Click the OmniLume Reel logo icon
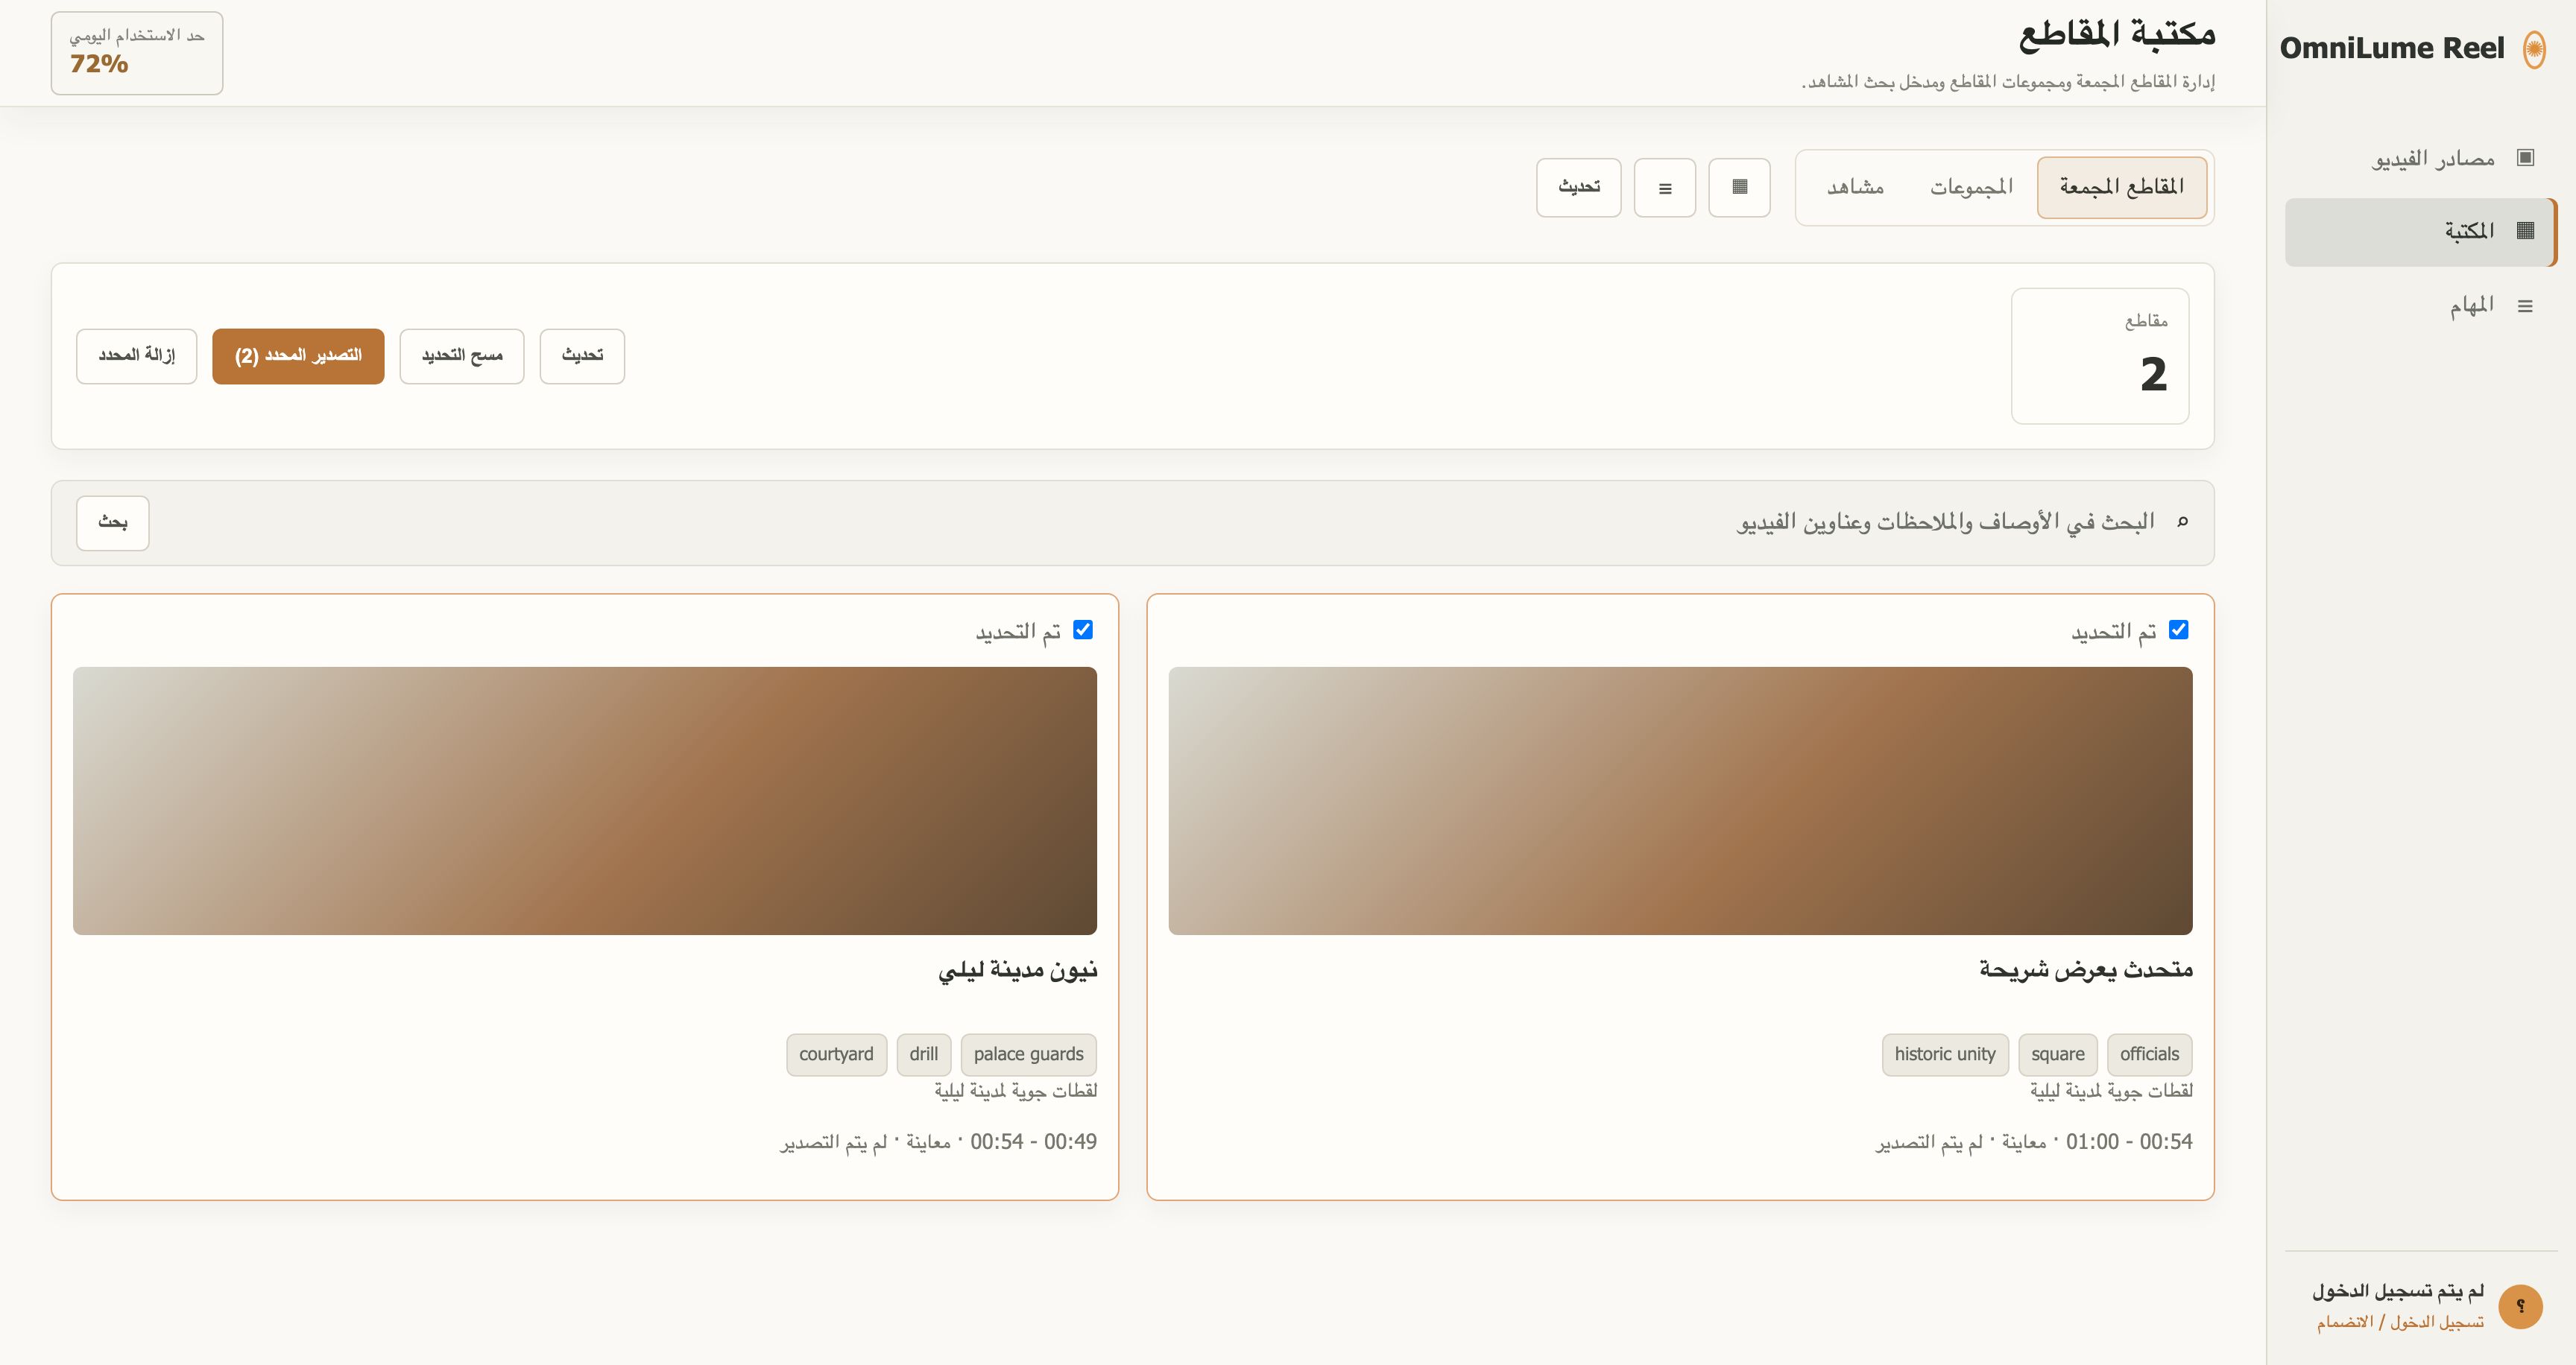Viewport: 2576px width, 1365px height. pos(2534,49)
